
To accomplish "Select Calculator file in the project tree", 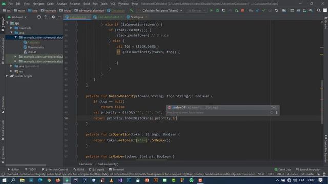I will (34, 42).
